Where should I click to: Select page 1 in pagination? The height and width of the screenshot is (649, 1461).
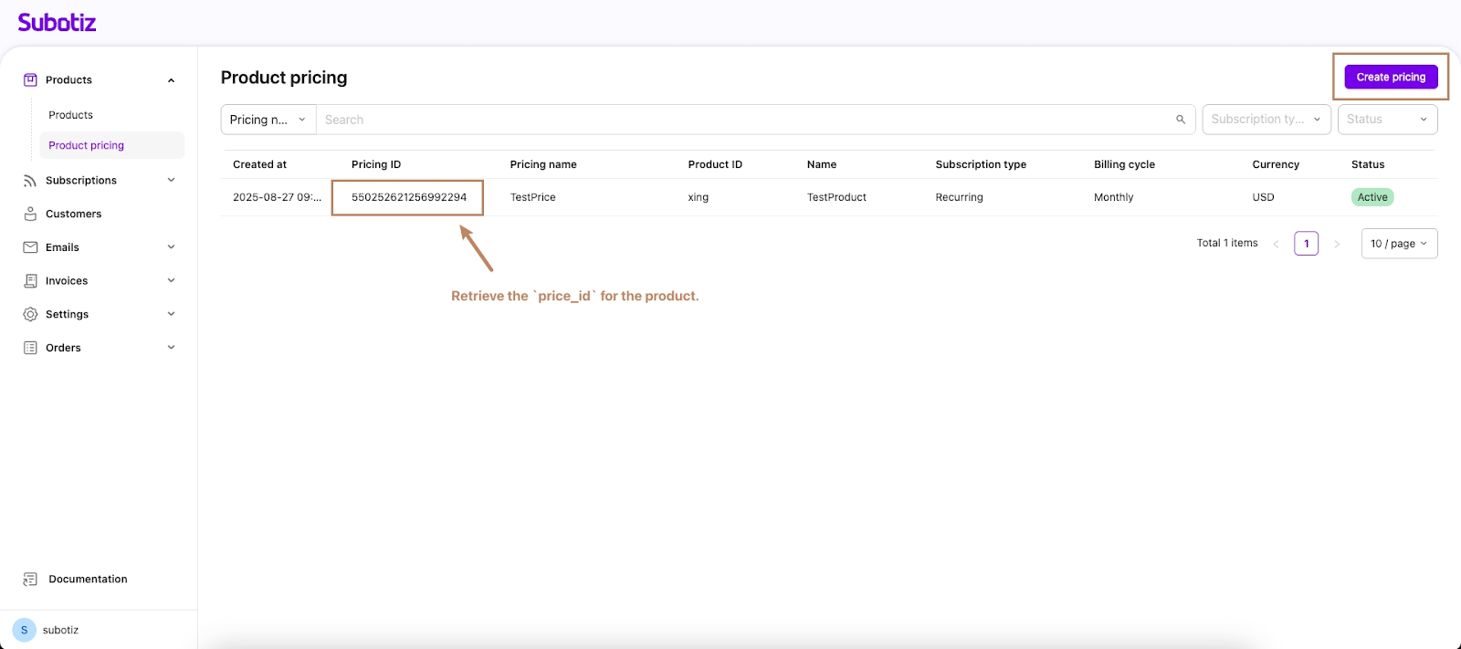click(1306, 244)
